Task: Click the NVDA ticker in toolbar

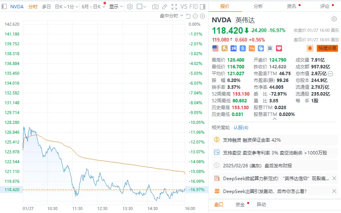Action: tap(17, 7)
